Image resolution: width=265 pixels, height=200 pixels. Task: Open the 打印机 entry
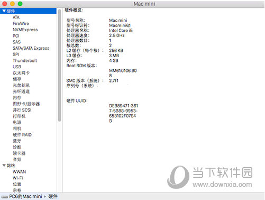pyautogui.click(x=19, y=116)
